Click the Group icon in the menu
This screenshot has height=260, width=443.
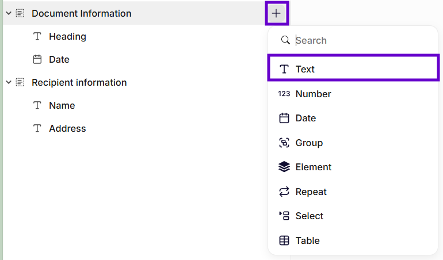(284, 143)
